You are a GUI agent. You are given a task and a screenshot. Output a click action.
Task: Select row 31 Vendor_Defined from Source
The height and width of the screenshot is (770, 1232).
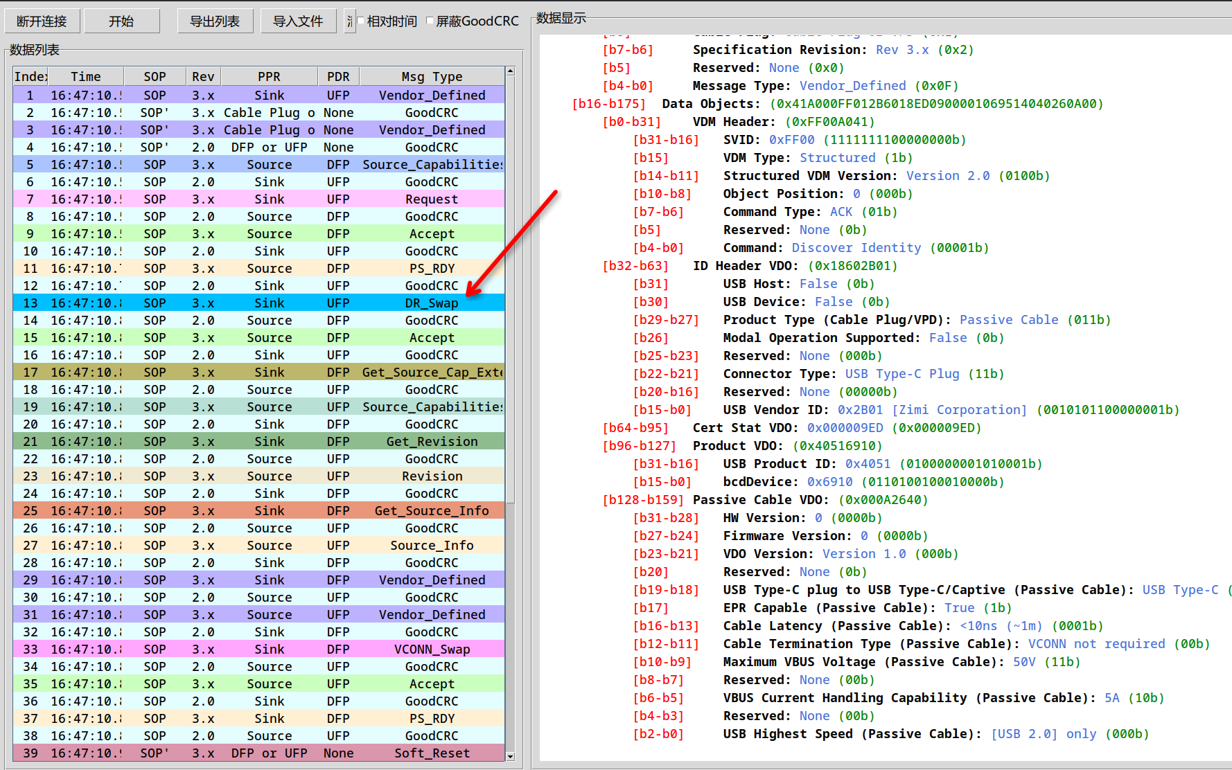click(x=258, y=614)
